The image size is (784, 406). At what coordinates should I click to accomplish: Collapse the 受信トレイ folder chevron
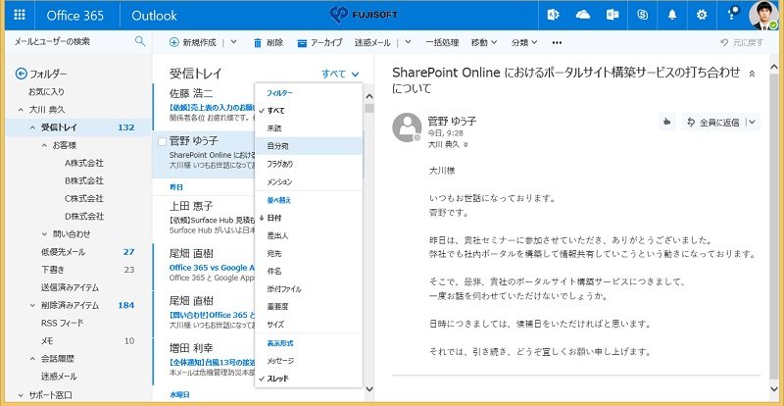click(x=32, y=127)
